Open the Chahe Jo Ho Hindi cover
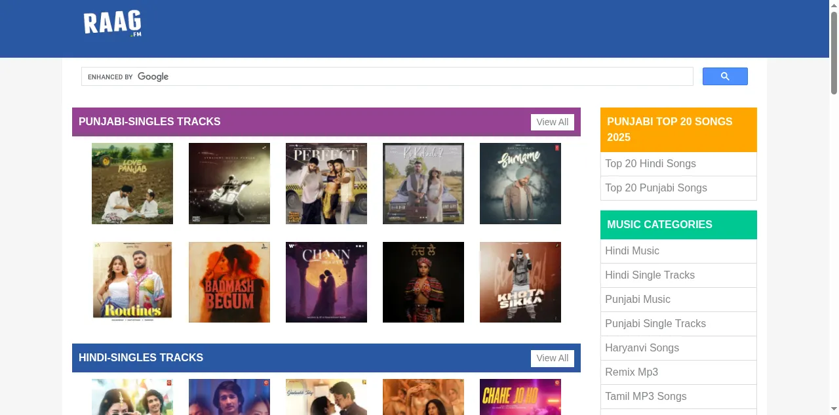Image resolution: width=839 pixels, height=415 pixels. (x=520, y=397)
